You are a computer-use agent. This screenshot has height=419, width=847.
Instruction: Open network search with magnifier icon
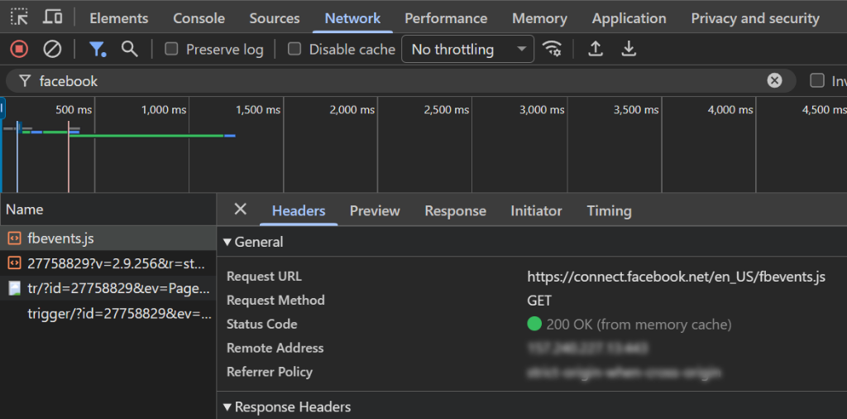tap(129, 49)
